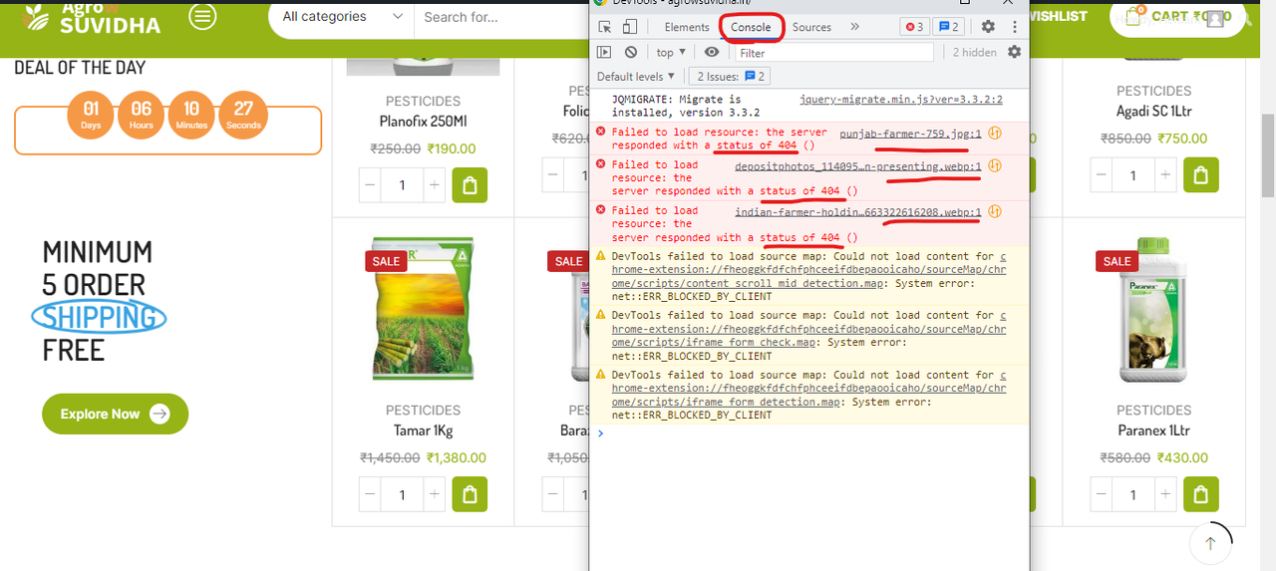The height and width of the screenshot is (571, 1276).
Task: Click the scroll-to-top arrow button
Action: [x=1210, y=543]
